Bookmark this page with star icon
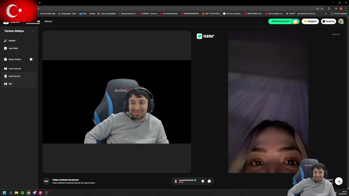Image resolution: width=349 pixels, height=196 pixels. coord(322,8)
